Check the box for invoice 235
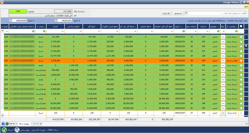The width and height of the screenshot is (249, 133). pos(241,42)
